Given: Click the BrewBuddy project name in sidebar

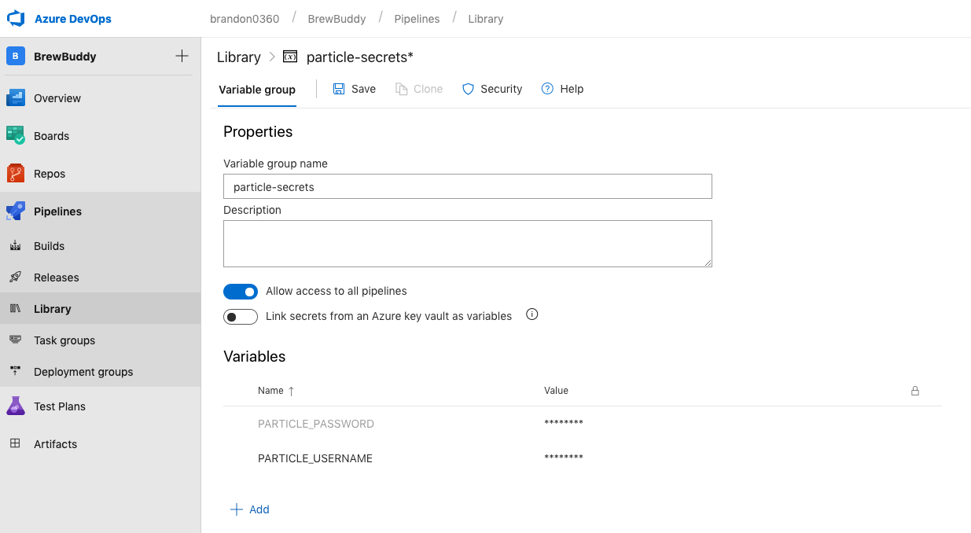Looking at the screenshot, I should [x=65, y=57].
